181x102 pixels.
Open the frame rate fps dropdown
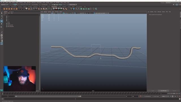(x=165, y=96)
